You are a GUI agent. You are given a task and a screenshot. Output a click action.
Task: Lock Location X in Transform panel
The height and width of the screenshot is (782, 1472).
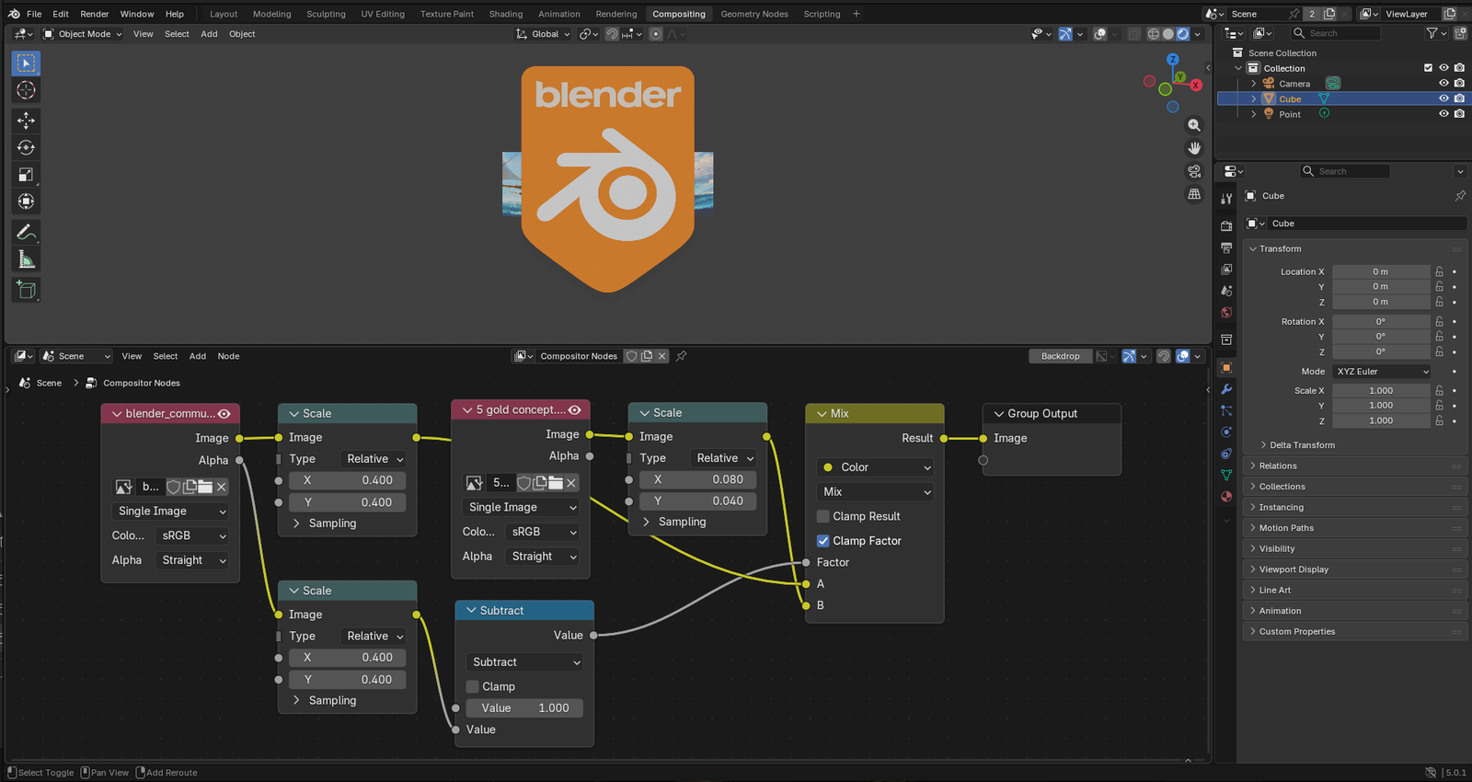point(1440,271)
